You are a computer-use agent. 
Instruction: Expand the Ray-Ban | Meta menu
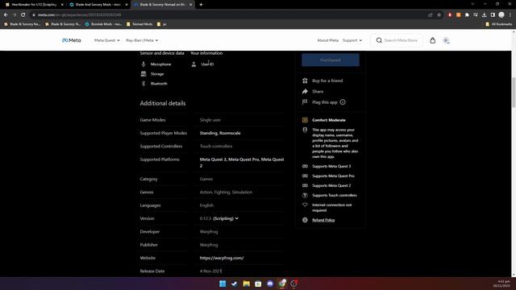pos(142,40)
